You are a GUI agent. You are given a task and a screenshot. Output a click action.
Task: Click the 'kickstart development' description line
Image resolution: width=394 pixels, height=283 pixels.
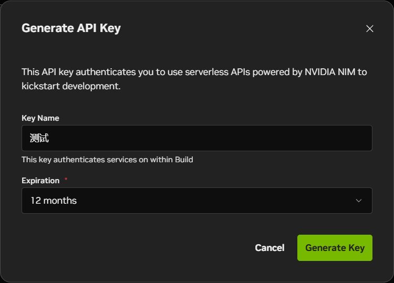71,86
